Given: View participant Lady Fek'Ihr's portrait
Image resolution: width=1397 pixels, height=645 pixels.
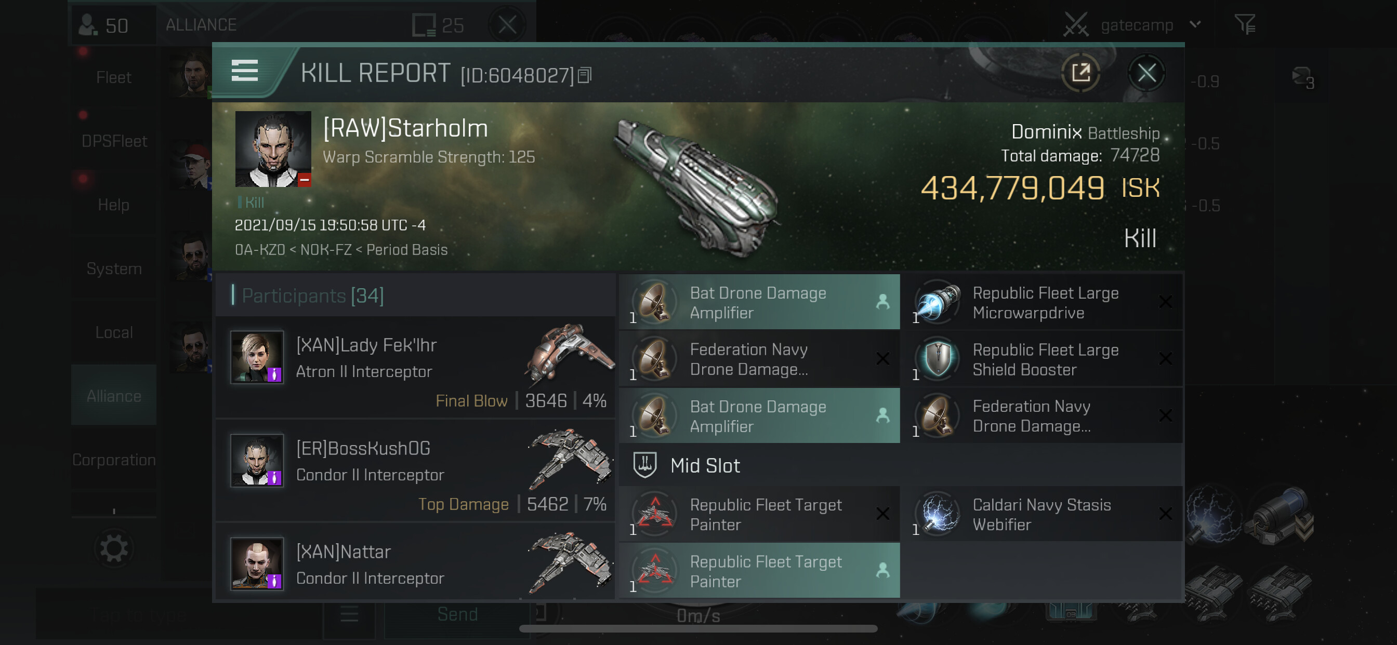Looking at the screenshot, I should click(257, 358).
